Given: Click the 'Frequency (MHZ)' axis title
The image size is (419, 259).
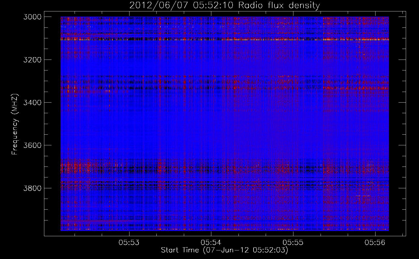Looking at the screenshot, I should (x=15, y=124).
